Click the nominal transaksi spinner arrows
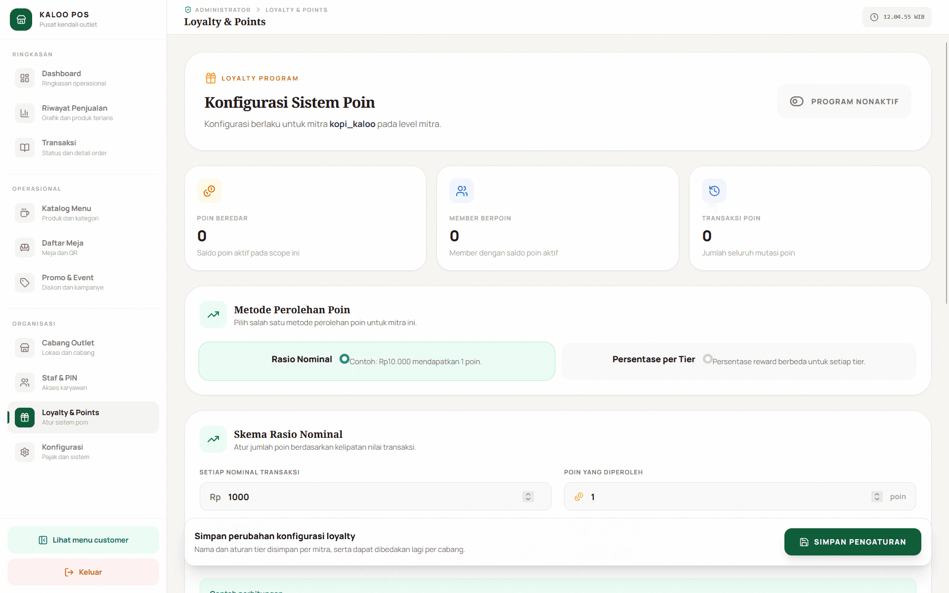949x593 pixels. click(528, 497)
